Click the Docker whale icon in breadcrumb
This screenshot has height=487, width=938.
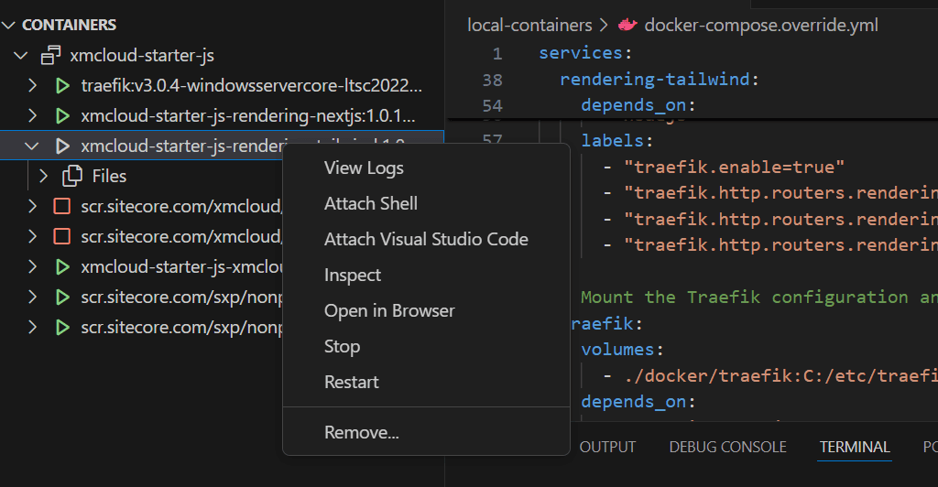point(627,25)
